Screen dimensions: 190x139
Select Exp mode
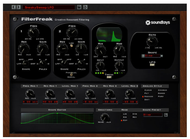124,120
